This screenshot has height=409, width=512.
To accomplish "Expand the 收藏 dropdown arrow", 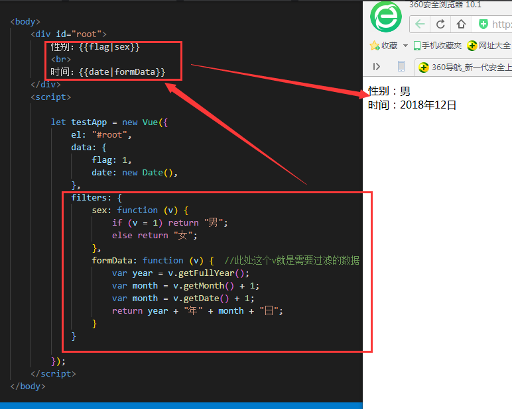I will (405, 46).
